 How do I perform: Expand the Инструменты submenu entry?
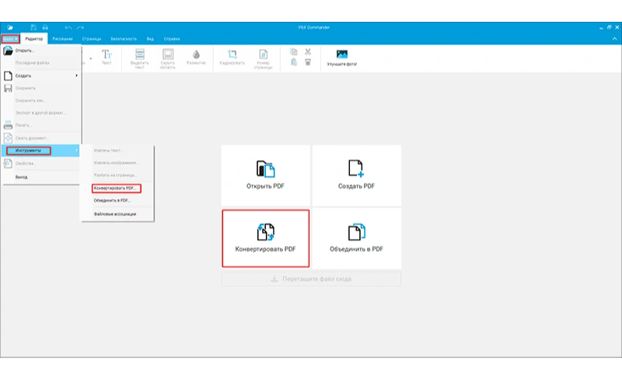[x=41, y=150]
